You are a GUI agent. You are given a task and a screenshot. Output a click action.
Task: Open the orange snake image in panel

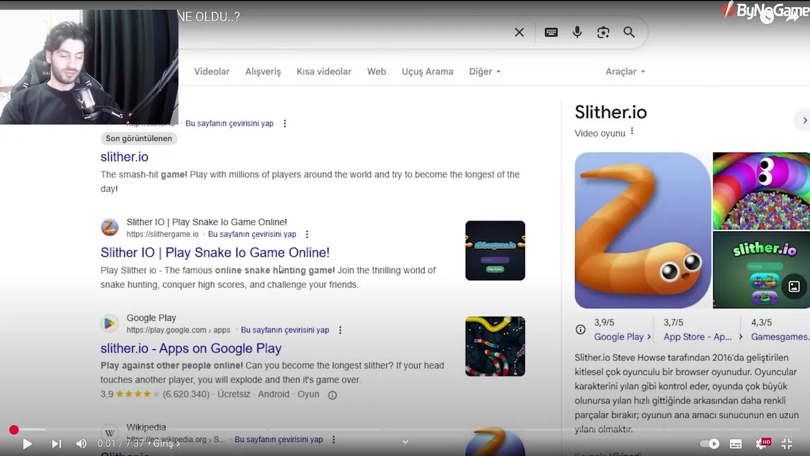[642, 231]
